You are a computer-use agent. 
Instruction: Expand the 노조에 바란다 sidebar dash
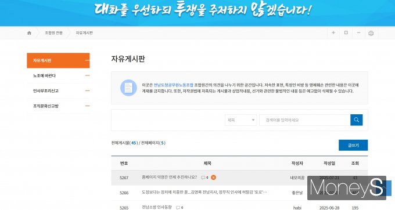click(x=87, y=75)
